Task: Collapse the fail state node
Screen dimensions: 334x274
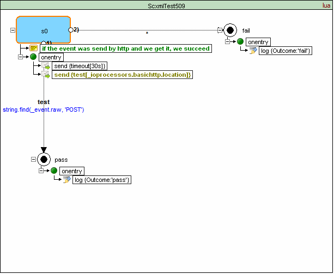Action: coord(220,31)
